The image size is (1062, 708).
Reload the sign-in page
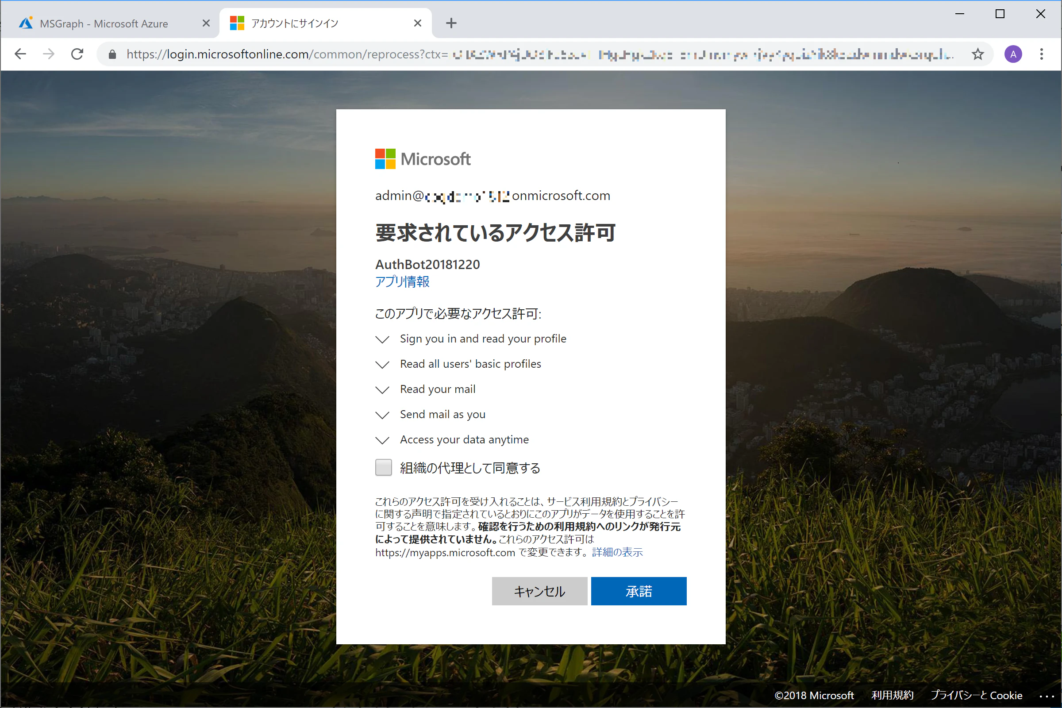[x=77, y=54]
